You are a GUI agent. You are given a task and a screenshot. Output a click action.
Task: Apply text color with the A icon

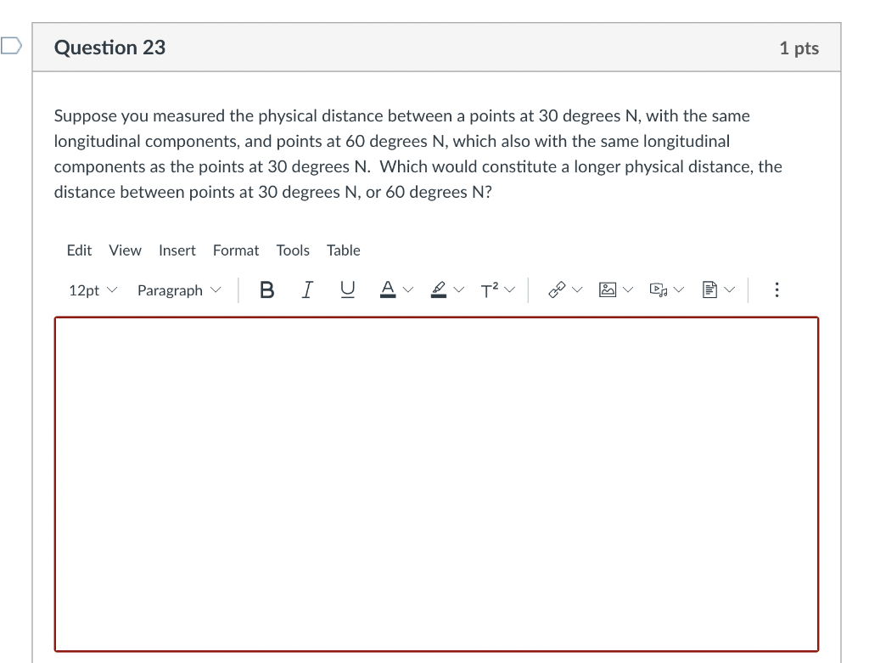387,289
